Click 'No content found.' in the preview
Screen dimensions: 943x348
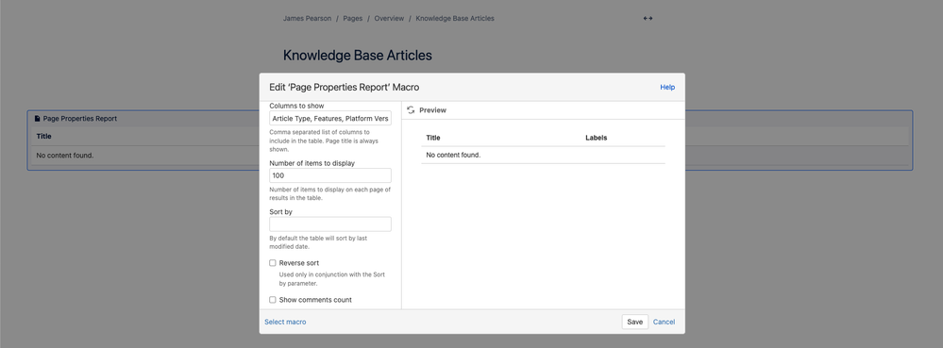[453, 155]
